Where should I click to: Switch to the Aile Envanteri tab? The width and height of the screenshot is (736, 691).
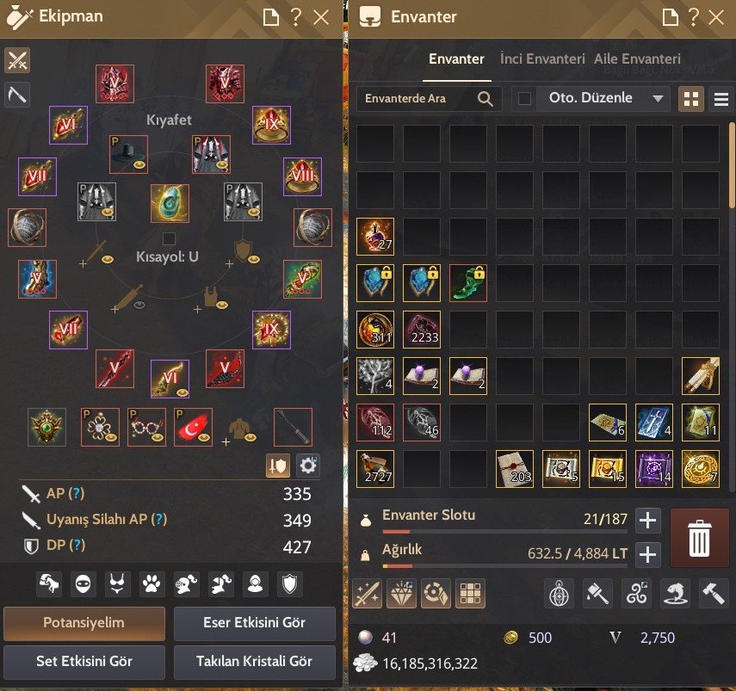click(637, 59)
